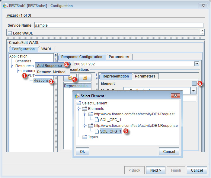The image size is (211, 178).
Task: Open the Media Type dropdown arrow
Action: (193, 91)
